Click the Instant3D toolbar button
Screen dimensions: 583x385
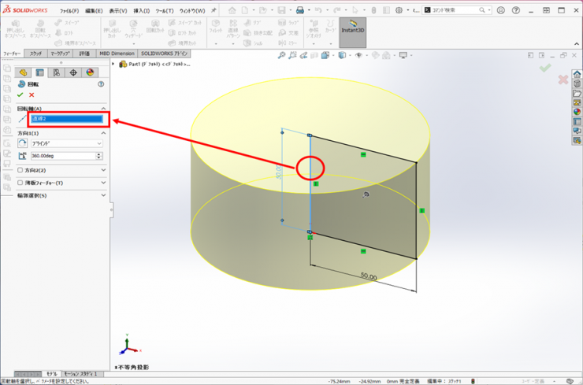pyautogui.click(x=352, y=32)
